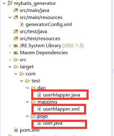This screenshot has height=136, width=114.
Task: Expand JRE System Library node
Action: click(x=10, y=46)
